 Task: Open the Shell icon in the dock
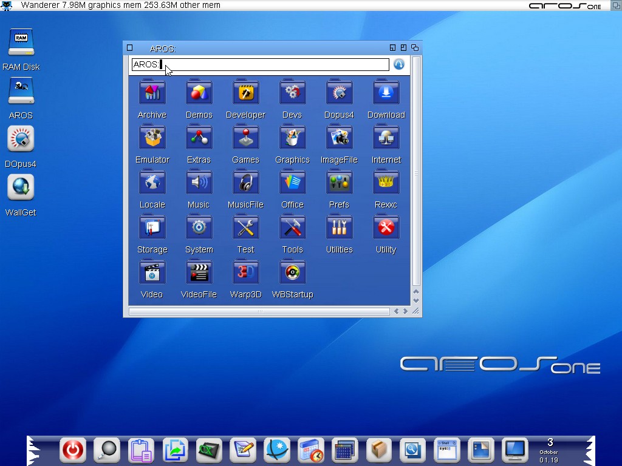point(447,450)
